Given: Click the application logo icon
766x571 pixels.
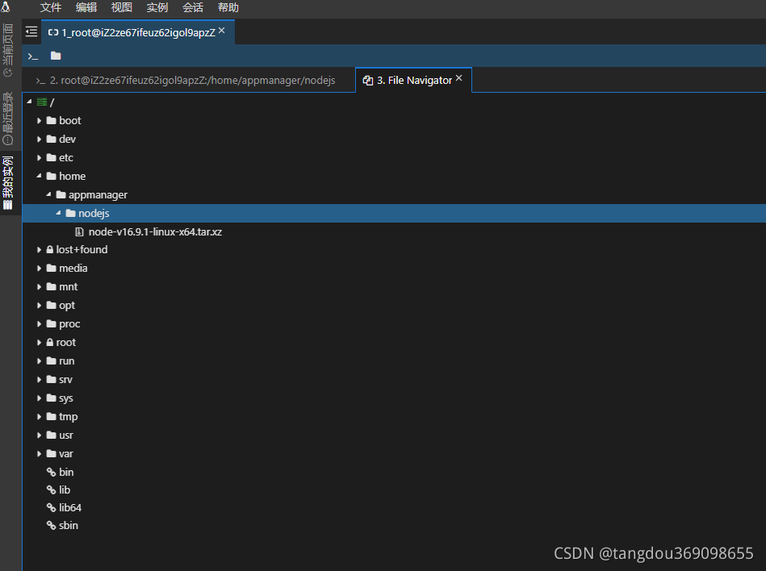Looking at the screenshot, I should coord(6,6).
